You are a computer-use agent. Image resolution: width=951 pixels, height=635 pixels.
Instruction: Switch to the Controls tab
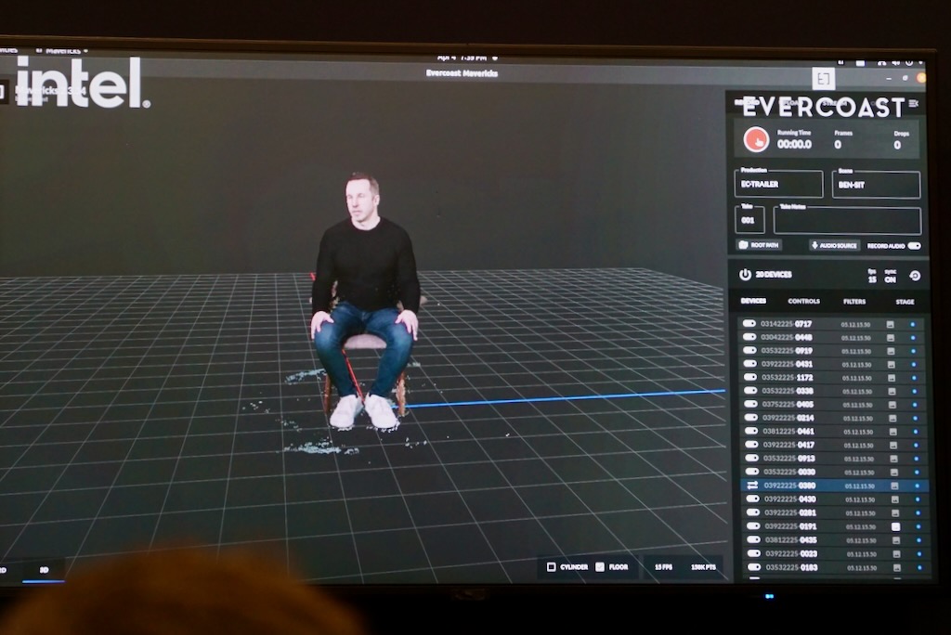[x=803, y=302]
